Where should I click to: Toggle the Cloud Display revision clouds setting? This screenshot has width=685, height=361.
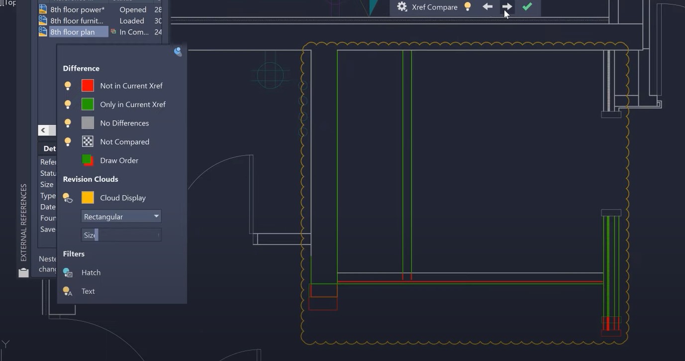(x=68, y=197)
